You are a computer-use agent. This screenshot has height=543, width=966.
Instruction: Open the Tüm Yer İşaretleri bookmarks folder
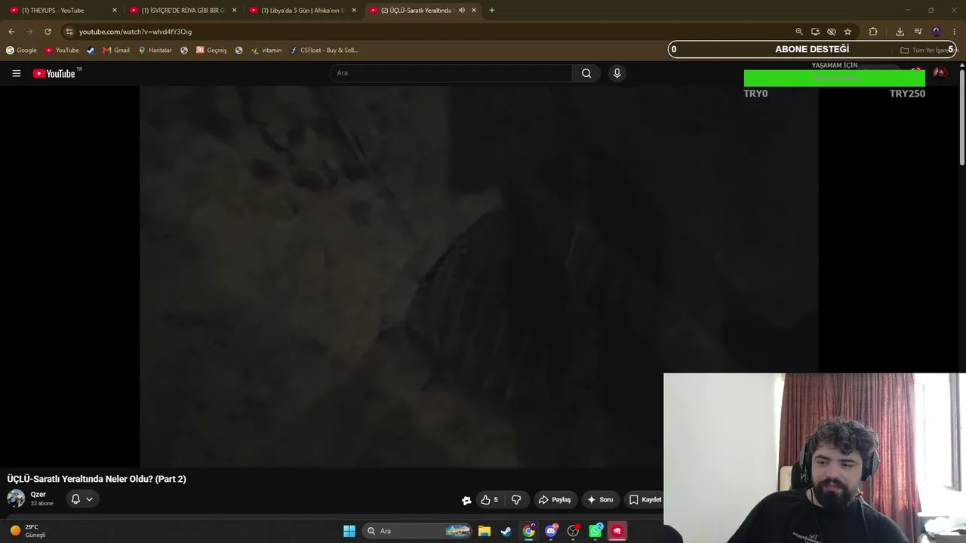927,50
